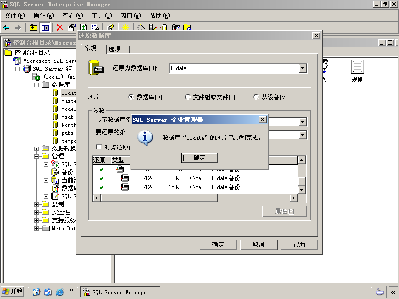Click the Export list toolbar icon
The image size is (399, 299).
tap(95, 27)
